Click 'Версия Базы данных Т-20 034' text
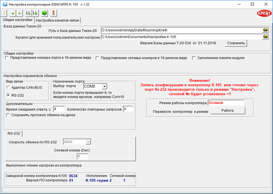This screenshot has height=194, width=273. 165,43
